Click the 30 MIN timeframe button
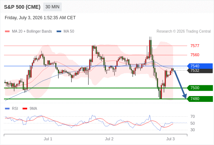The image size is (214, 145). [52, 7]
